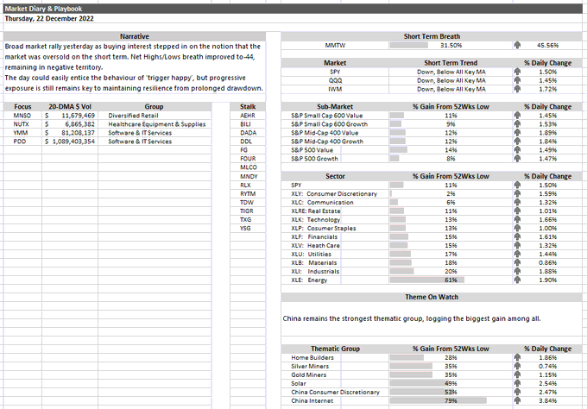Click the MMTW 31.50% data bar
The height and width of the screenshot is (409, 587).
click(409, 45)
